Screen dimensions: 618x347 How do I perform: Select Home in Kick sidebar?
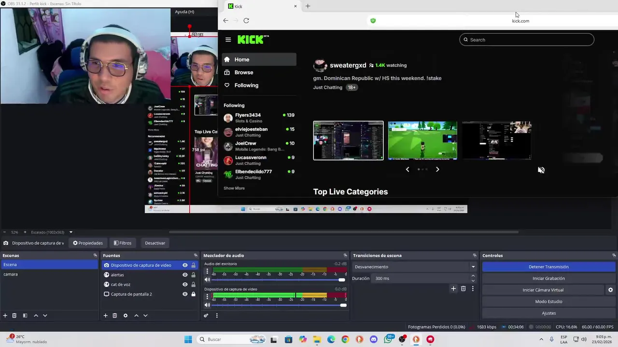click(259, 60)
